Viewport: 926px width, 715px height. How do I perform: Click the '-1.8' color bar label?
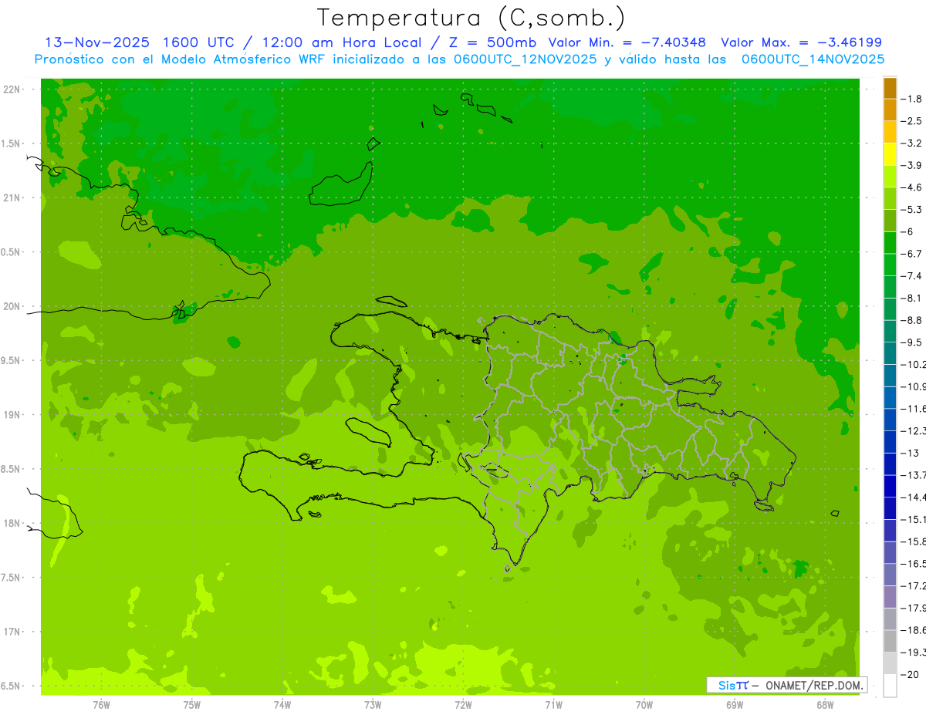click(912, 99)
